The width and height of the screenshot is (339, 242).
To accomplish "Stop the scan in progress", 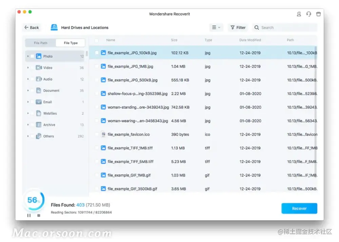I will [x=39, y=216].
